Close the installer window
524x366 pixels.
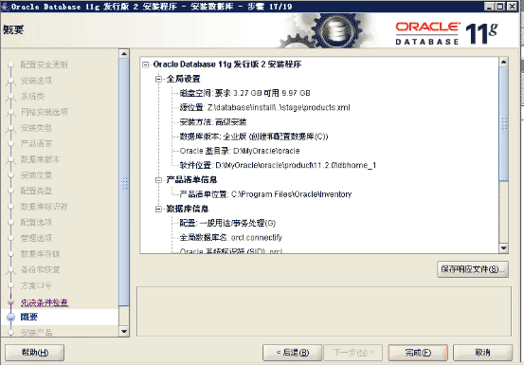(512, 7)
